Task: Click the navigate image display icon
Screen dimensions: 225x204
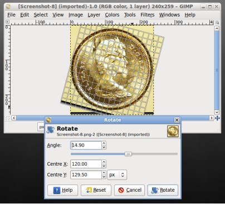Action: point(217,118)
